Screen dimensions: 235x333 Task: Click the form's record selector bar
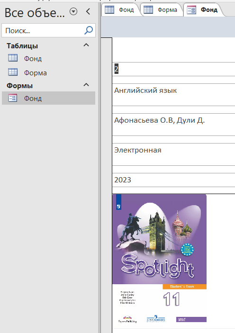click(x=107, y=185)
